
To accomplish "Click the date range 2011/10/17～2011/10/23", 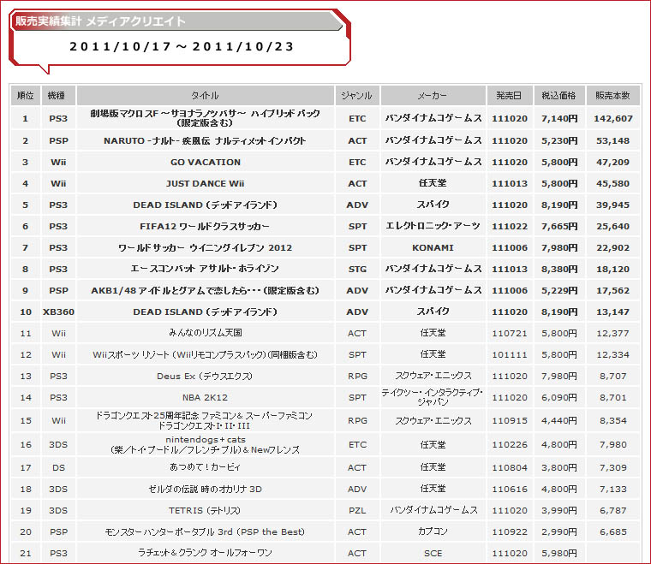I will (182, 46).
